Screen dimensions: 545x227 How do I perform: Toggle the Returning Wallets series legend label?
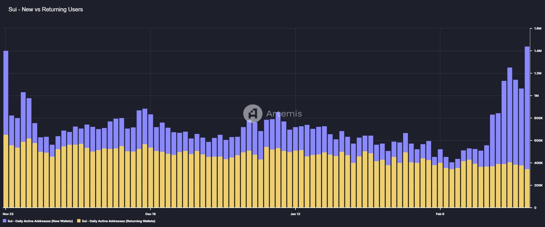[x=118, y=221]
